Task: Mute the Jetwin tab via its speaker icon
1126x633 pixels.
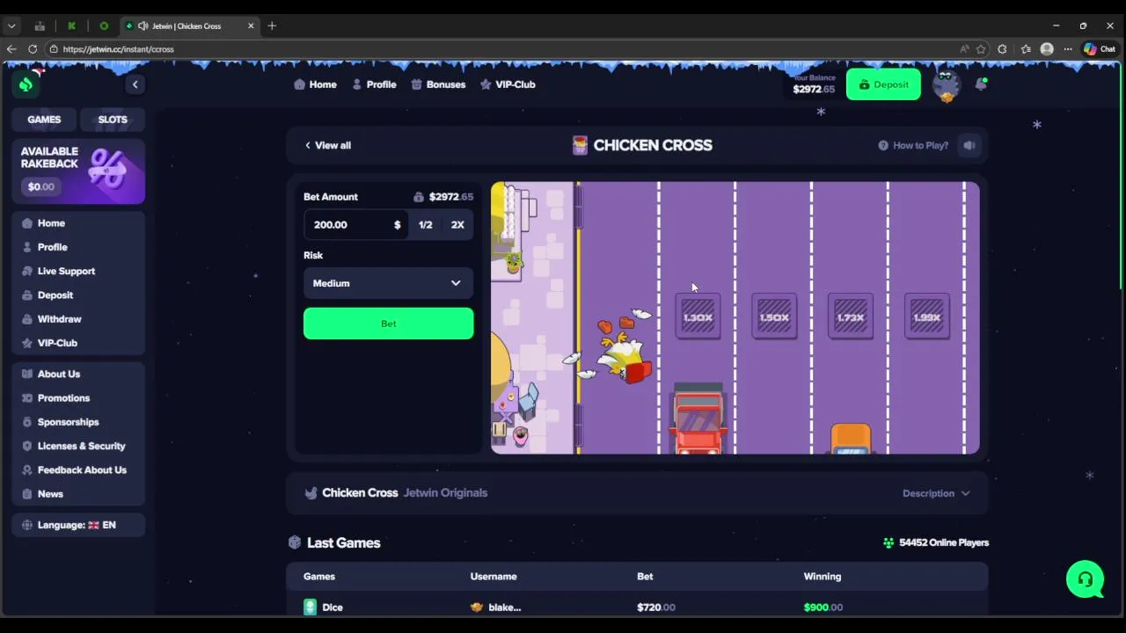Action: click(x=143, y=25)
